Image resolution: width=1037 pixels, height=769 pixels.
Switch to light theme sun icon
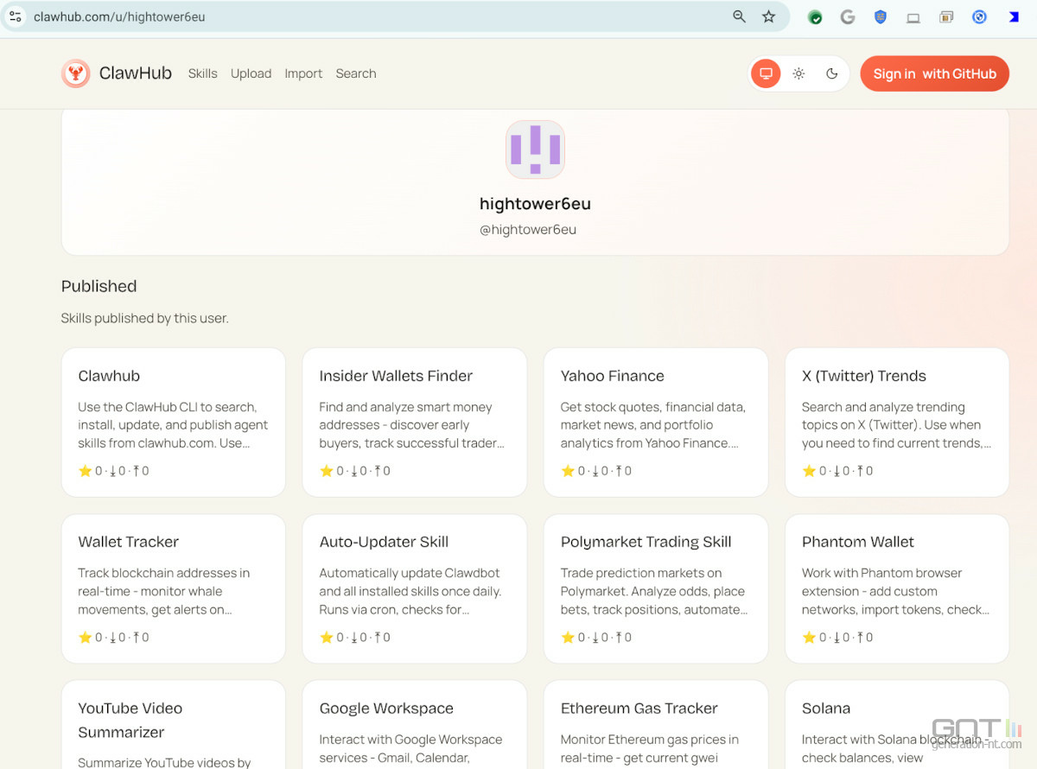(x=798, y=73)
